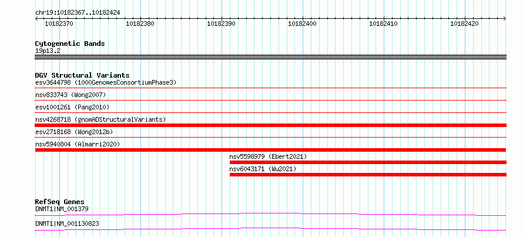Click ruler position 10182390
Image resolution: width=523 pixels, height=237 pixels.
point(221,24)
